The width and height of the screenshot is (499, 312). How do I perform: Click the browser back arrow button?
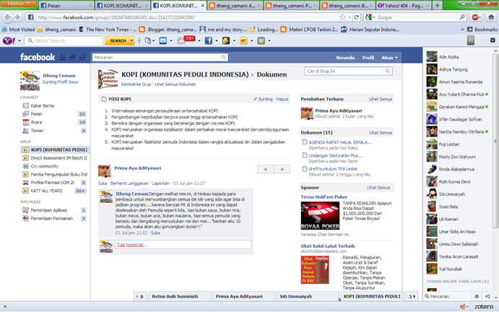coord(8,17)
